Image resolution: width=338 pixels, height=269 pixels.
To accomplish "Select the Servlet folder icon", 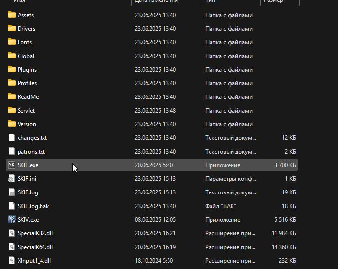I will pyautogui.click(x=12, y=110).
